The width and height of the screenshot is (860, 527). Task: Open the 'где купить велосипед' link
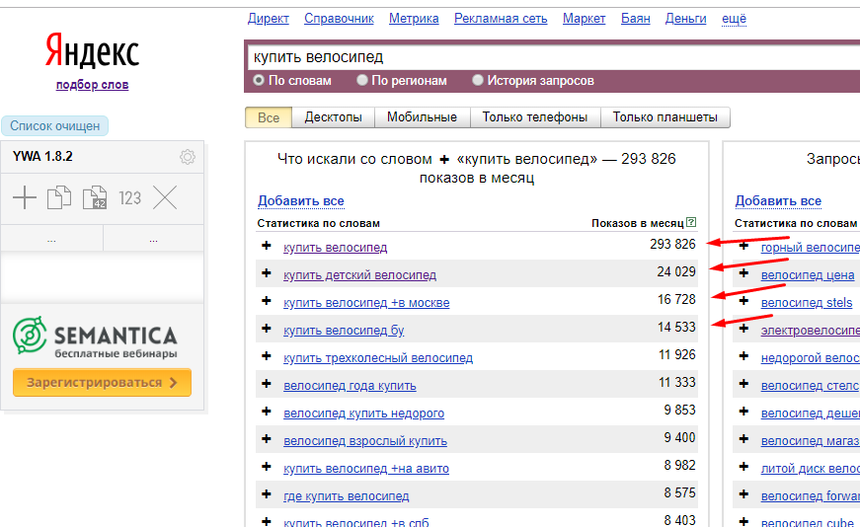347,496
